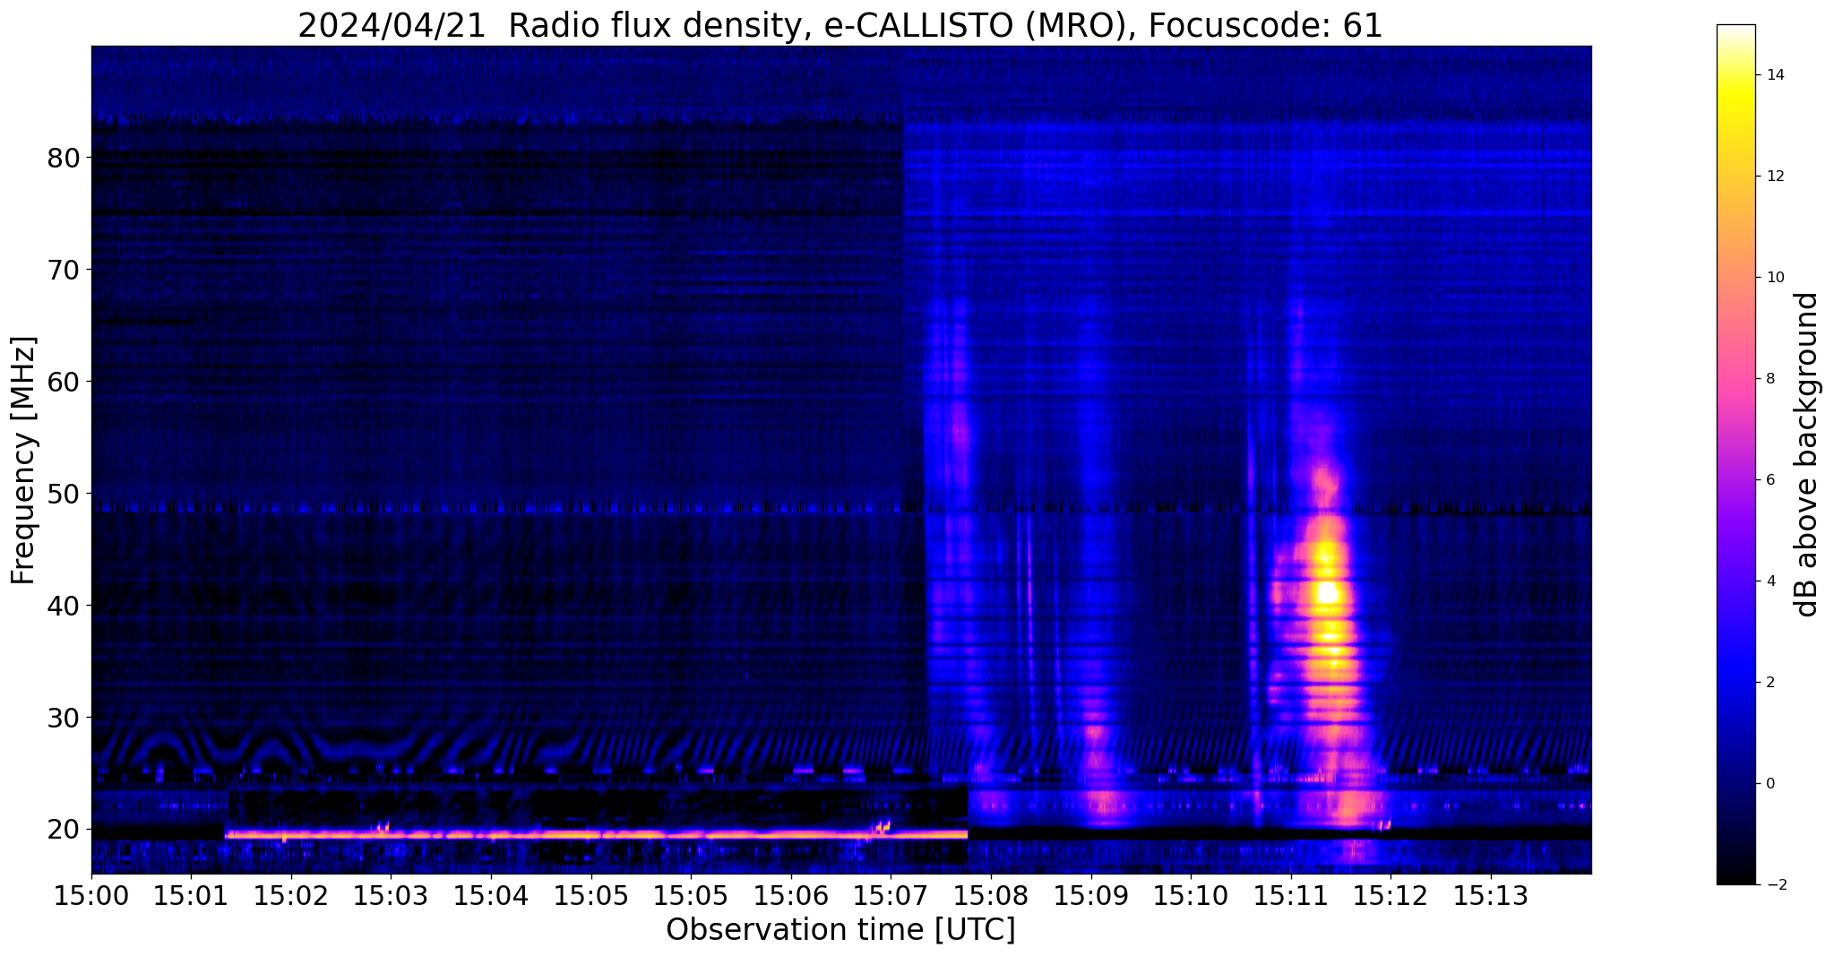Viewport: 1834px width, 956px height.
Task: Click the 60 MHz frequency tick label
Action: coord(64,382)
